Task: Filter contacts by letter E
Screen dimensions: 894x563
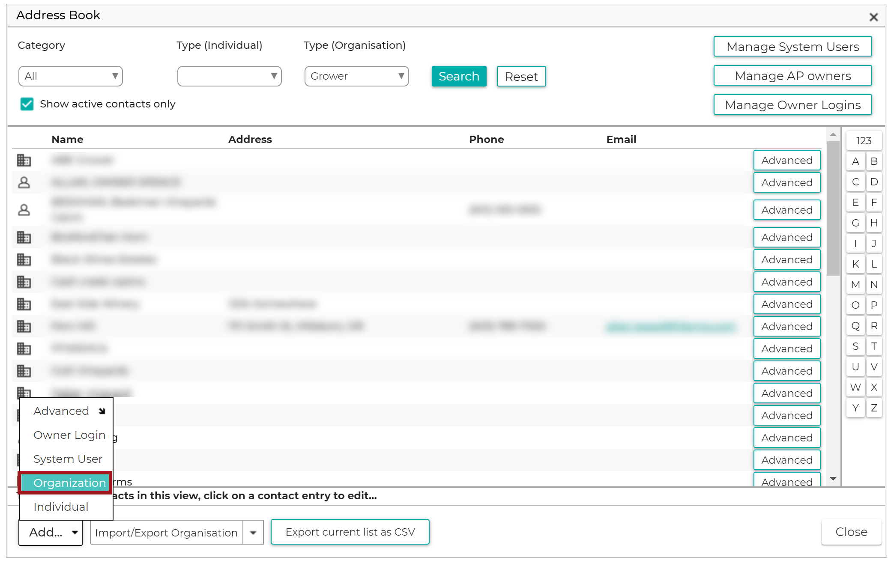Action: point(855,203)
